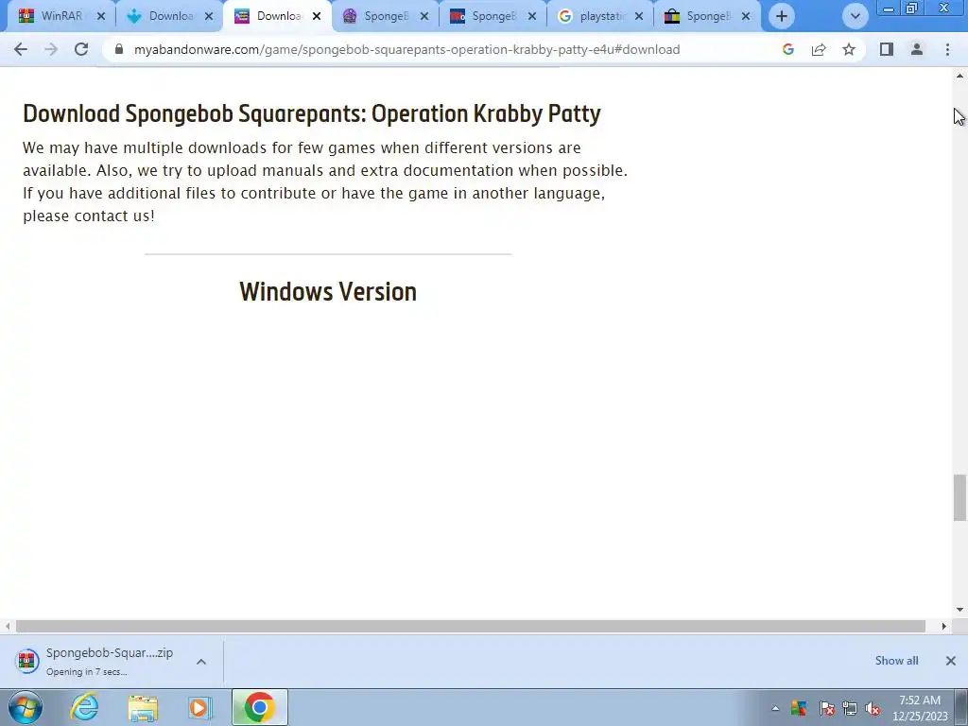
Task: Expand download item options chevron
Action: pyautogui.click(x=201, y=661)
